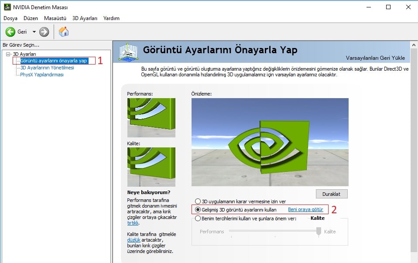Open the 'düzlük' help link
This screenshot has width=418, height=263.
point(134,240)
